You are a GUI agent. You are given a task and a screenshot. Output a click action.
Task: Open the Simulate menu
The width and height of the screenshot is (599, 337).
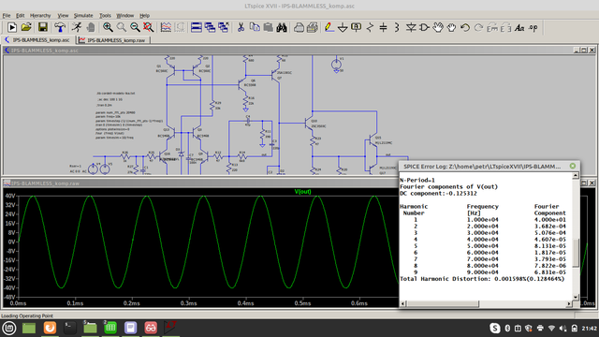83,15
